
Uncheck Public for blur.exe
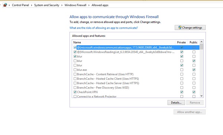coord(194,70)
